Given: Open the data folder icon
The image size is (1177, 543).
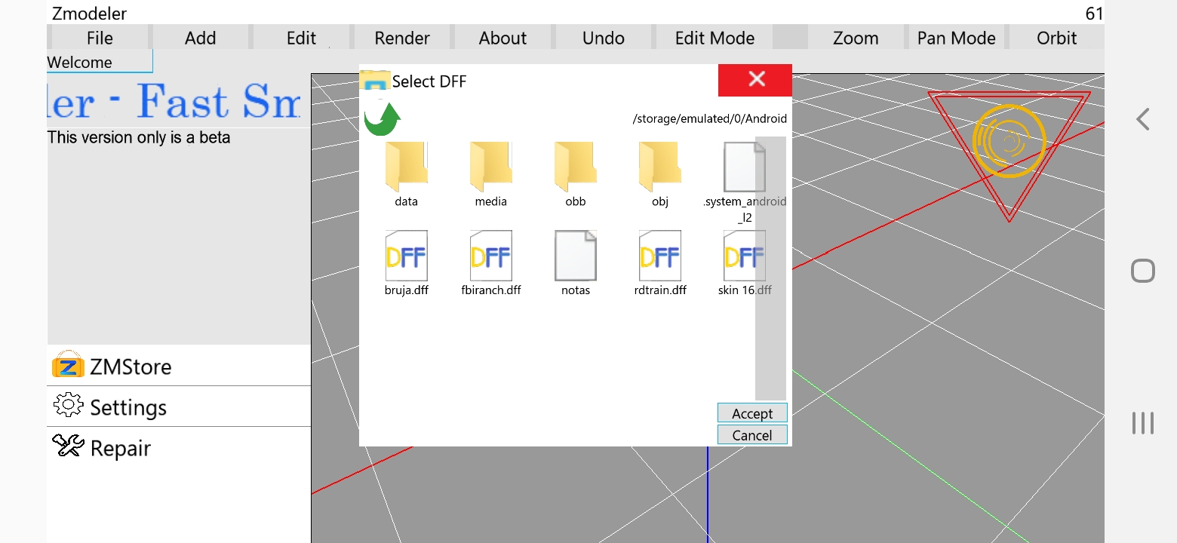Looking at the screenshot, I should click(x=407, y=167).
